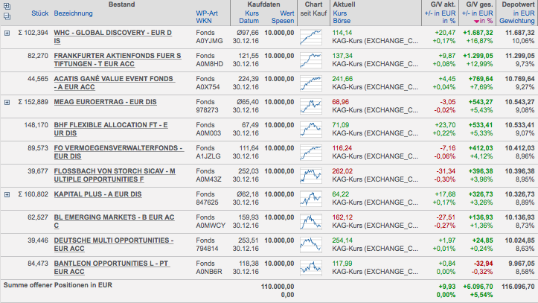Open Frankfurter Aktienfonds fuer Stiftungen link
Screen dimensions: 538x303
pos(118,60)
